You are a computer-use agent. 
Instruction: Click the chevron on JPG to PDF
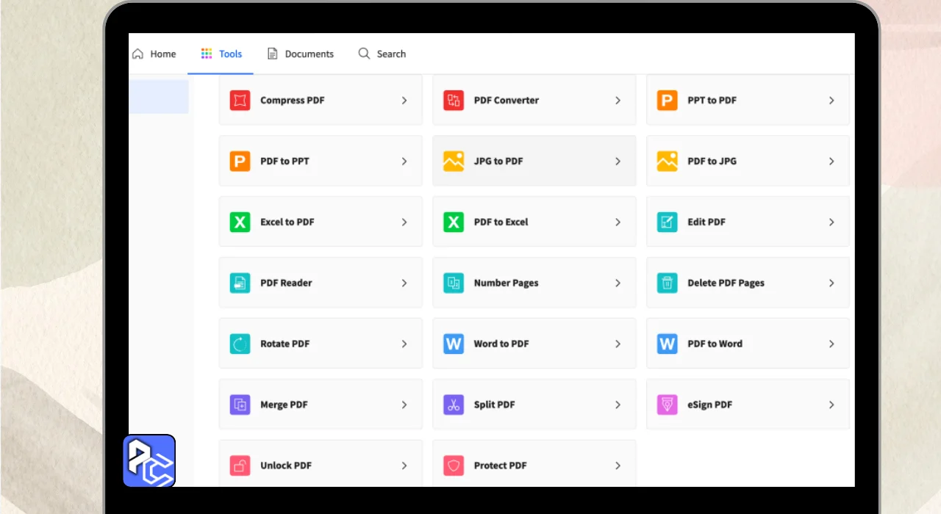(x=618, y=162)
